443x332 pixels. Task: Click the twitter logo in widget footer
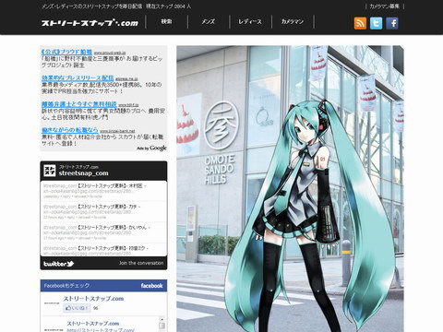point(58,264)
